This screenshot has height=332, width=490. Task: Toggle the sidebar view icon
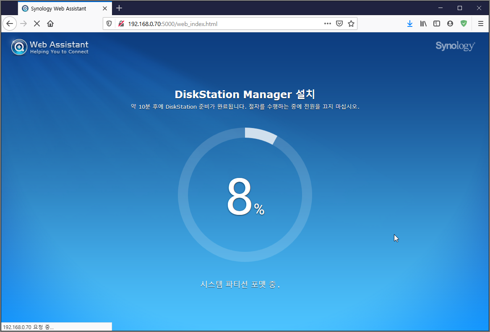(437, 24)
